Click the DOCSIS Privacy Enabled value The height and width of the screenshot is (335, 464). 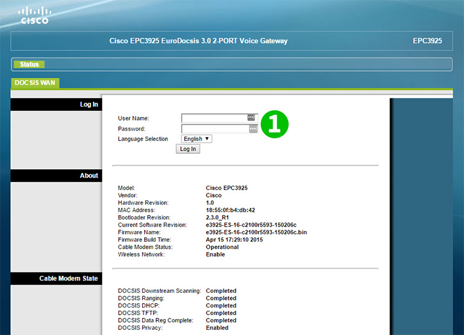click(x=217, y=328)
